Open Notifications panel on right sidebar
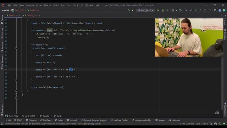 225,109
